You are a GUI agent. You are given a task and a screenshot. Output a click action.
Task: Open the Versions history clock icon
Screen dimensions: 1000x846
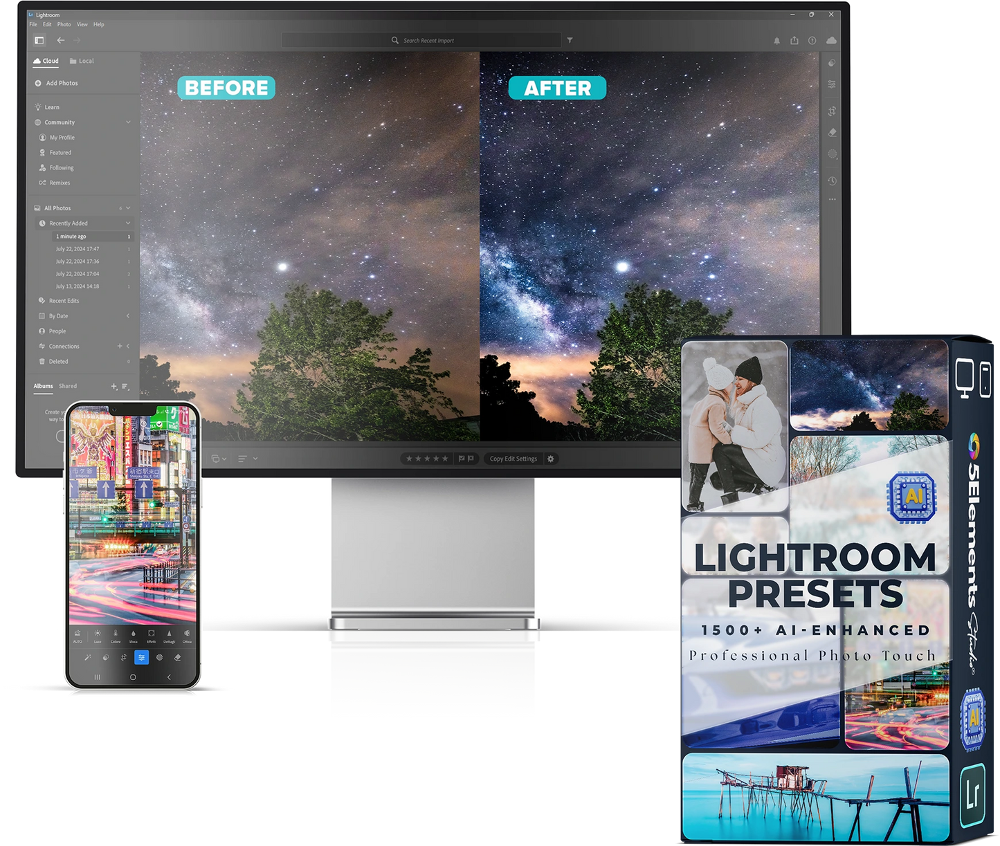pos(832,181)
